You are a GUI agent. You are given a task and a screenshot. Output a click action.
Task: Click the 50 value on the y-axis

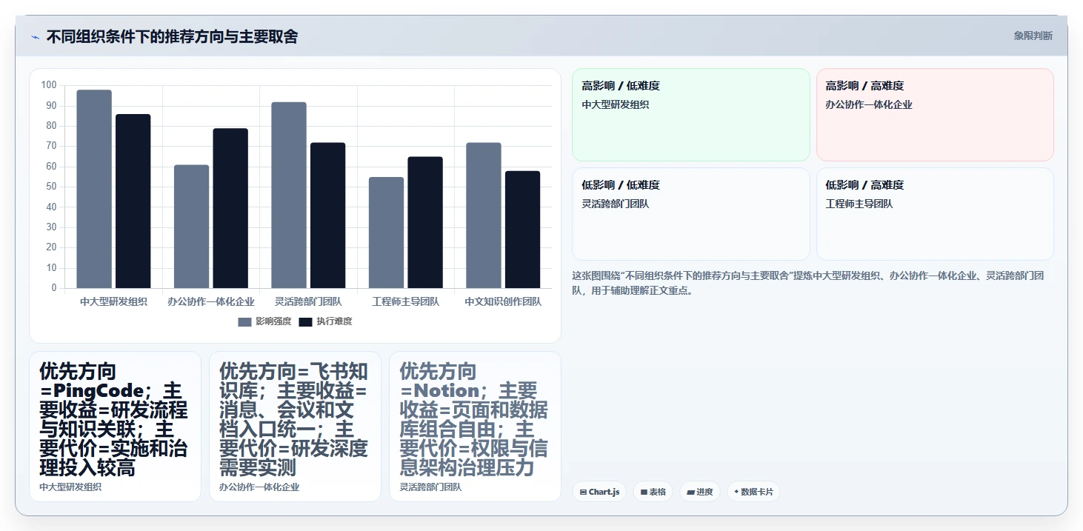point(51,187)
